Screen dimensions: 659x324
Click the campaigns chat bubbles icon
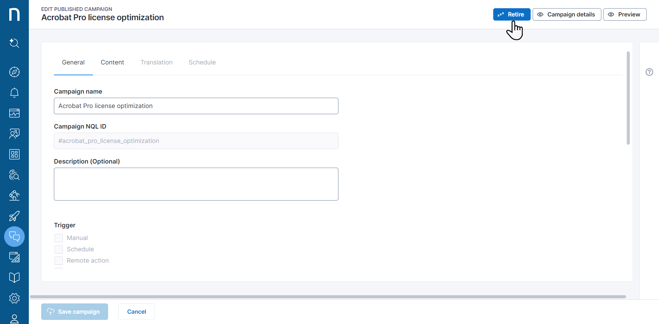click(14, 237)
